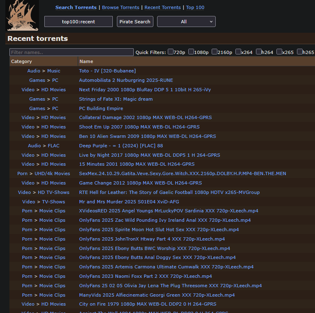Viewport: 315px width, 313px height.
Task: Open Recent Torrents page
Action: (x=162, y=7)
